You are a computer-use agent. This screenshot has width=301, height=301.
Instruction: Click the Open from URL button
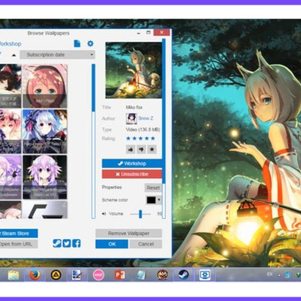(19, 244)
